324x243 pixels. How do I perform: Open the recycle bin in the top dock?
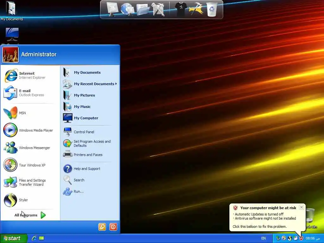coord(212,9)
